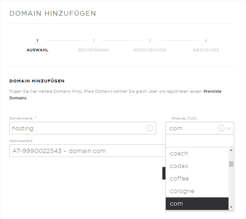
Task: Click the info icon in the Domainname field
Action: pos(150,128)
